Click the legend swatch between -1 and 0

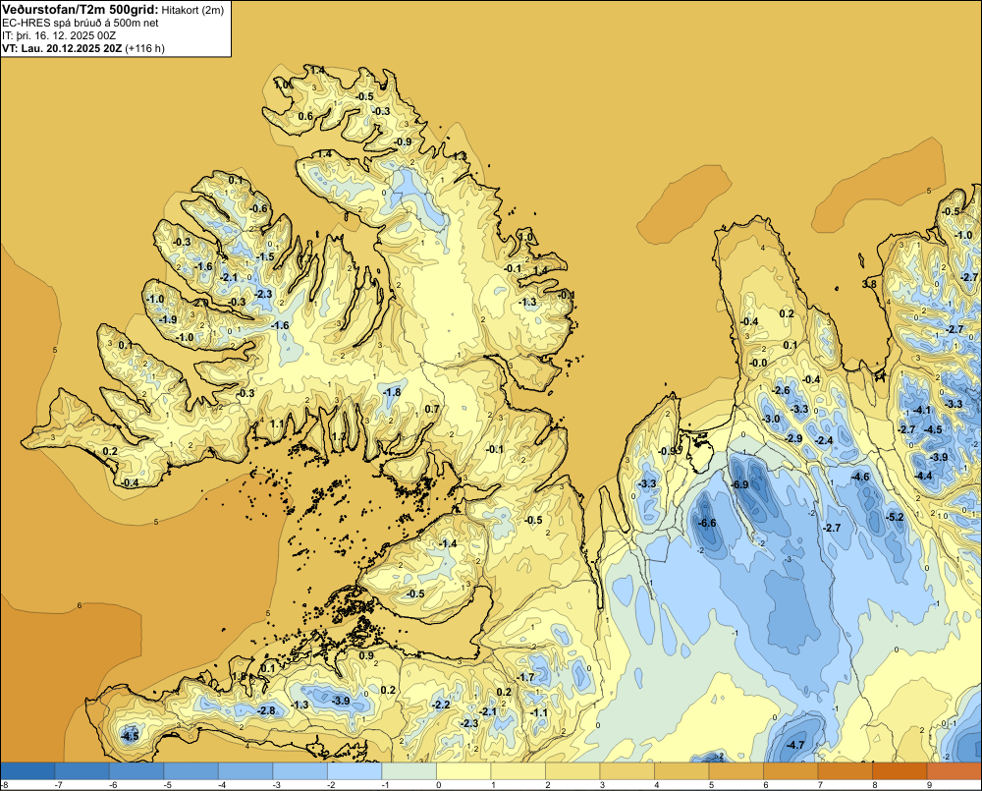409,771
